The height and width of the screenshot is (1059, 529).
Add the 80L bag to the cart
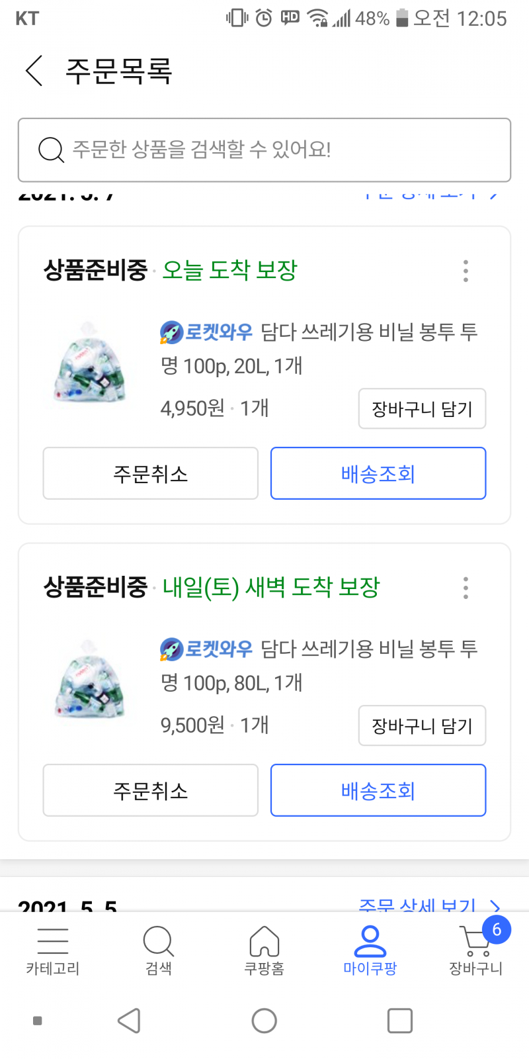tap(422, 726)
